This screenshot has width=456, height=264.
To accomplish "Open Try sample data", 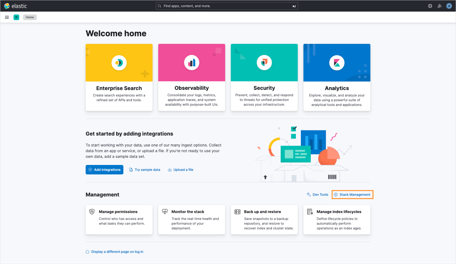I will 147,170.
